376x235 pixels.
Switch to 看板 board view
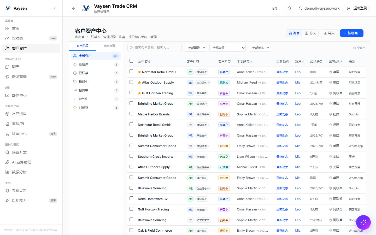pos(310,33)
